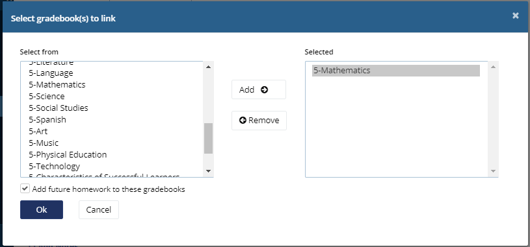530x247 pixels.
Task: Click the down arrow of Select from scrollbar
Action: coord(208,171)
